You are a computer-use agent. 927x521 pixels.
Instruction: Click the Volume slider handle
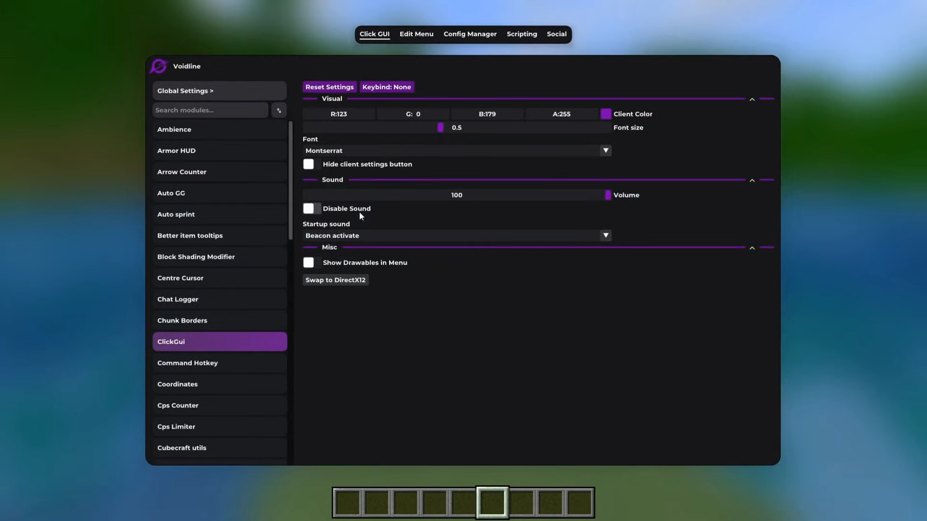[x=608, y=195]
